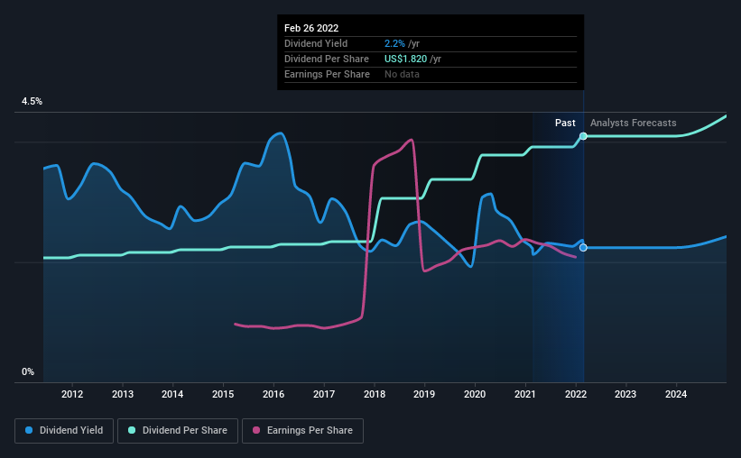Screen dimensions: 741x458
Task: Click the pink Earnings Per Share legend dot
Action: 256,430
